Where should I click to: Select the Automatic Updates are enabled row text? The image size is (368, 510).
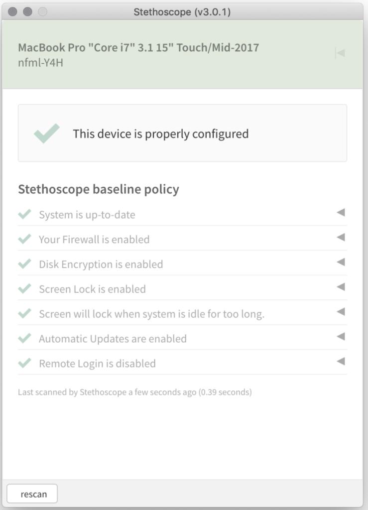click(113, 339)
